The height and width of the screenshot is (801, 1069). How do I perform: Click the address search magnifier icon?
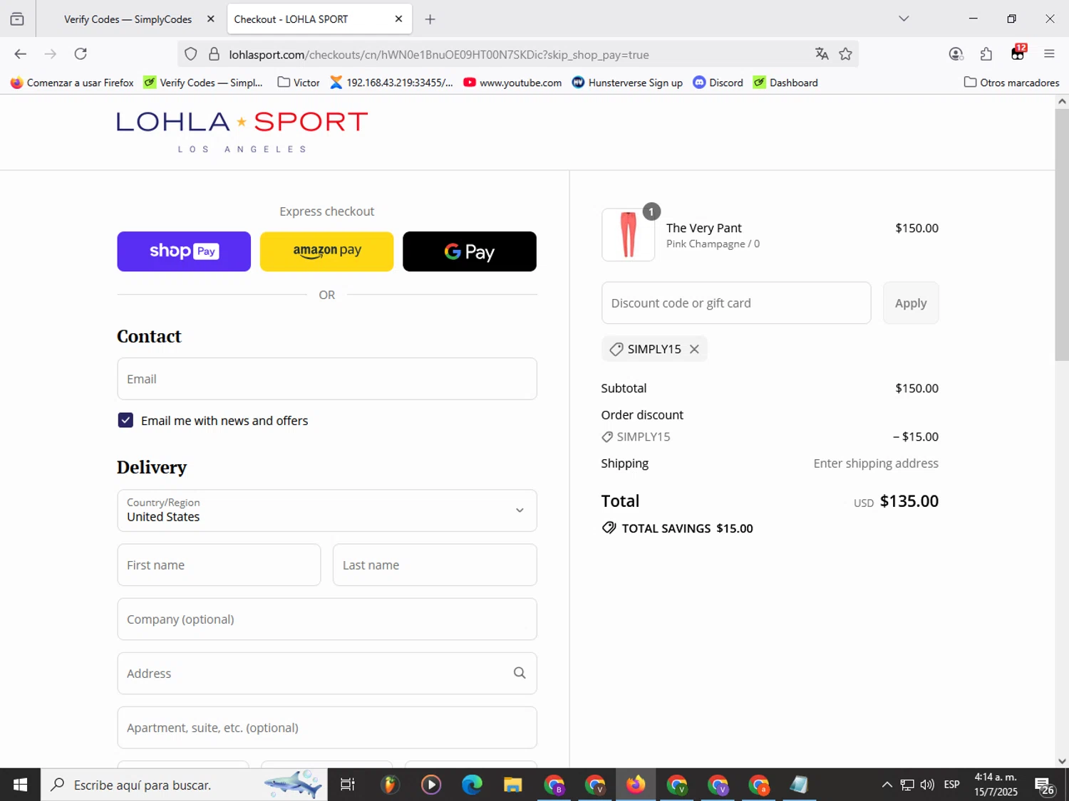point(520,674)
